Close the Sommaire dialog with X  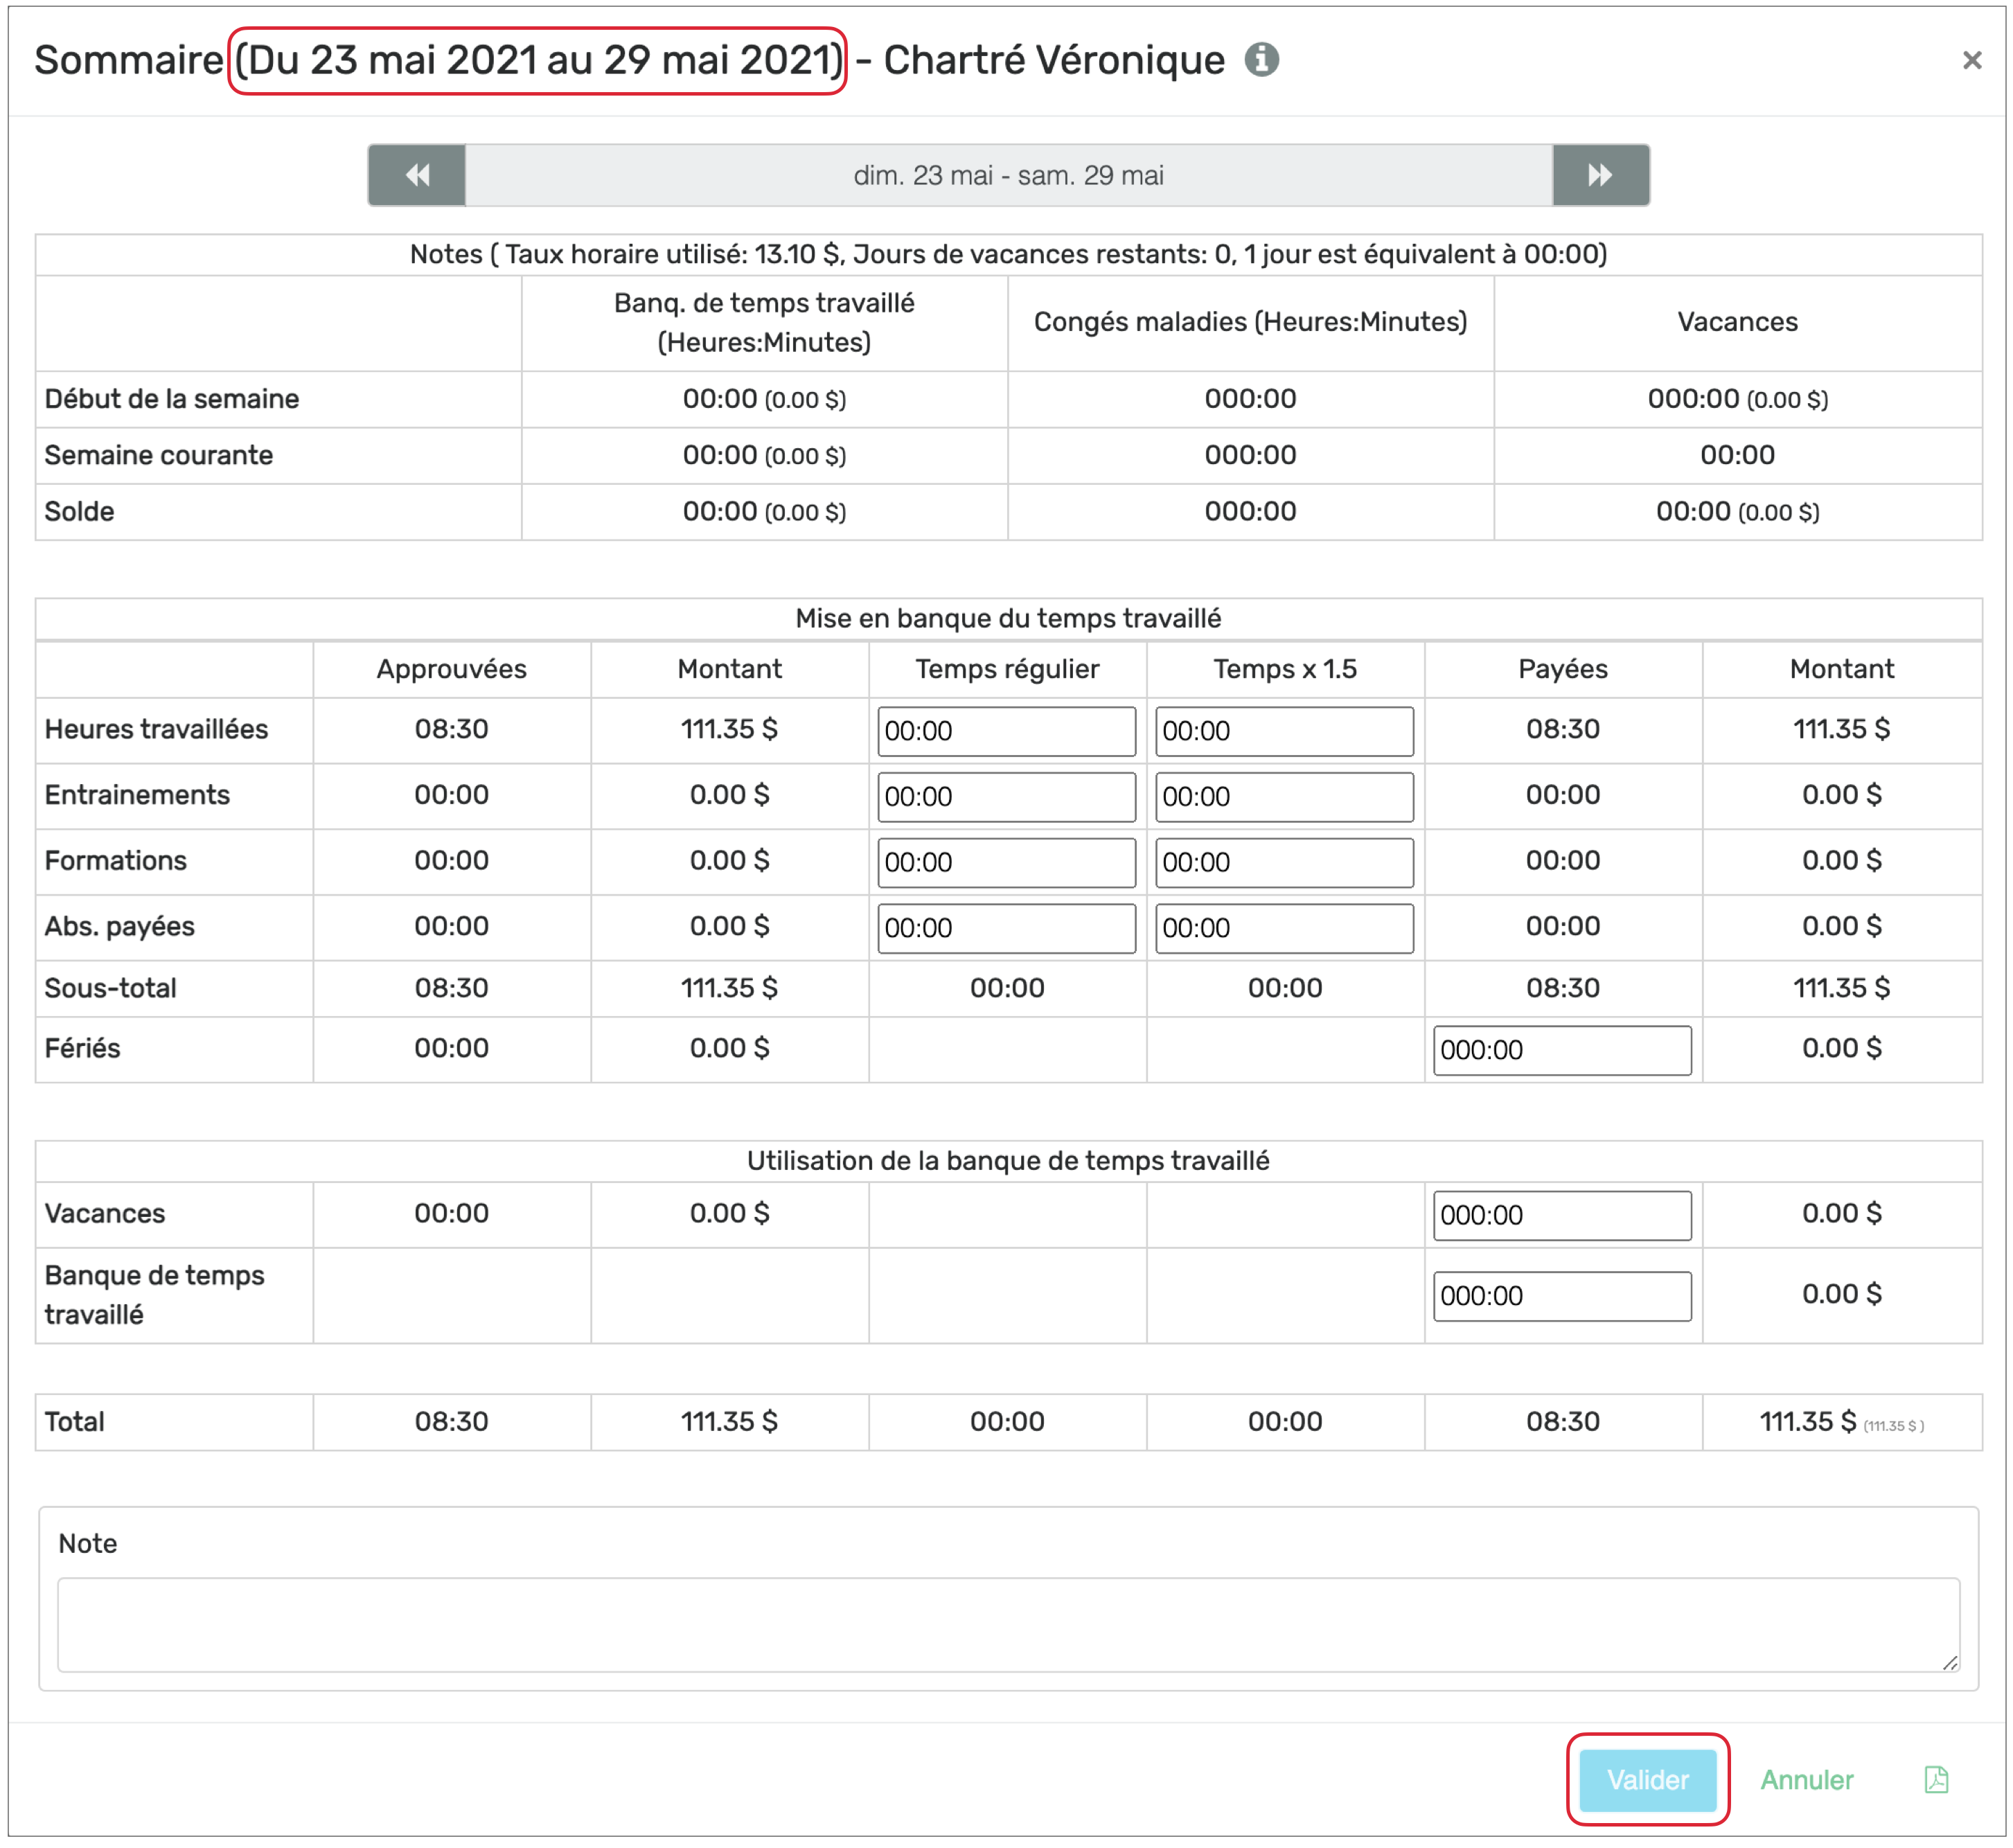pos(1971,61)
